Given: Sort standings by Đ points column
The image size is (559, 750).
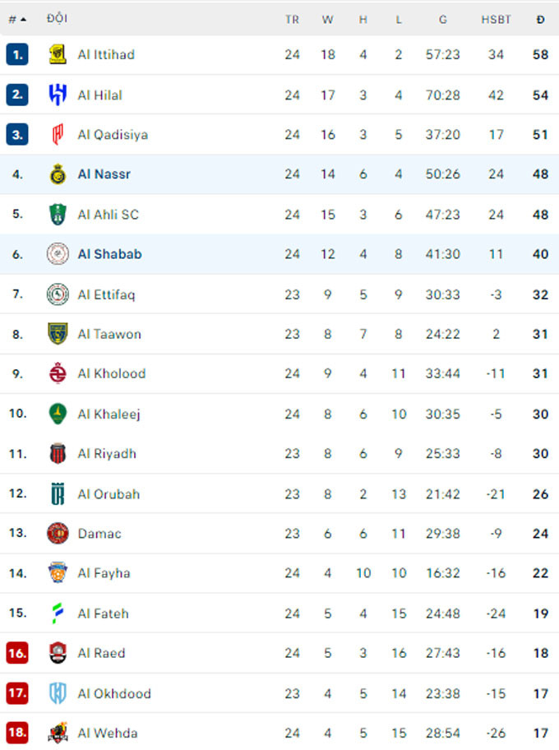Looking at the screenshot, I should click(x=540, y=19).
